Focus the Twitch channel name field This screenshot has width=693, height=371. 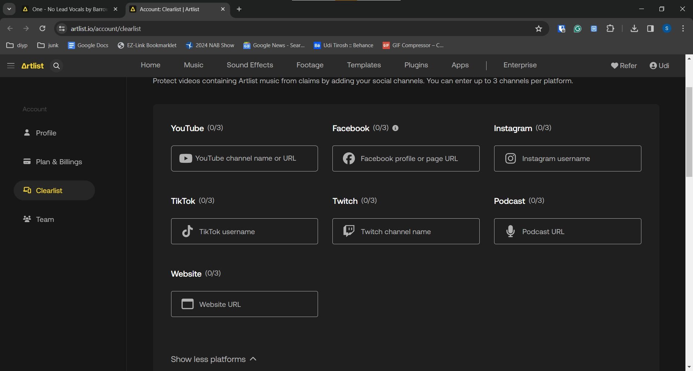tap(406, 231)
